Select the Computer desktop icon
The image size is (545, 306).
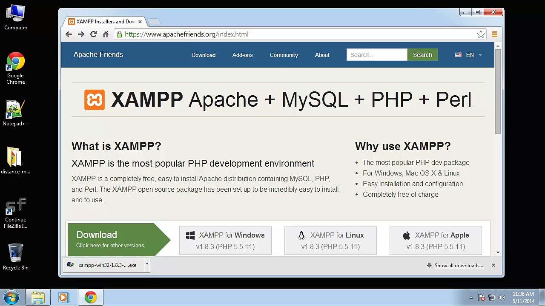click(16, 18)
